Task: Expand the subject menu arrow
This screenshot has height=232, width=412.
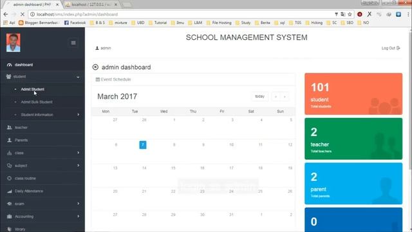Action: click(x=79, y=166)
